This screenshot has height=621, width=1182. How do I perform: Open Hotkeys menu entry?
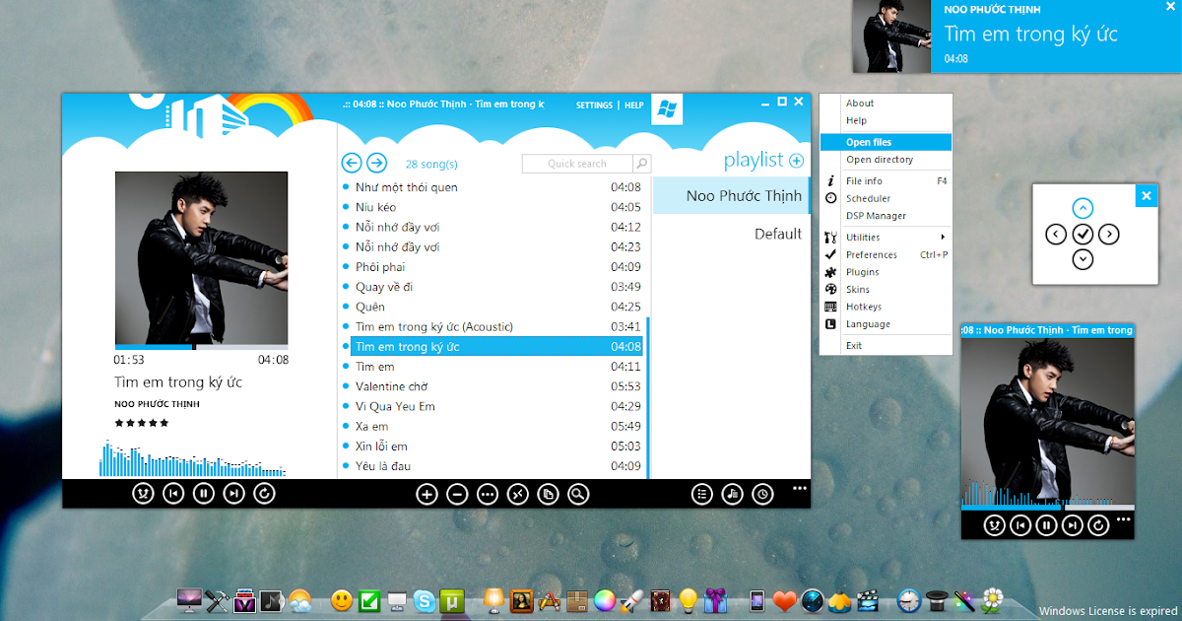[x=886, y=307]
